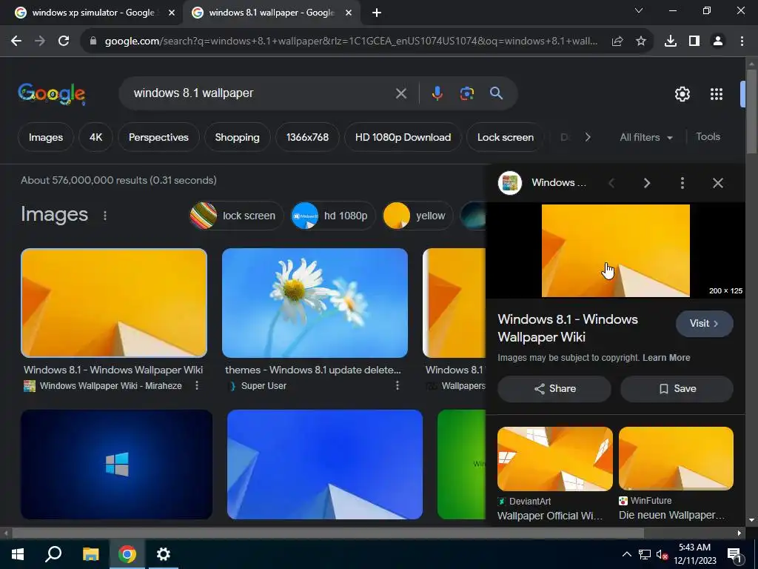Open options for Super User result

398,385
